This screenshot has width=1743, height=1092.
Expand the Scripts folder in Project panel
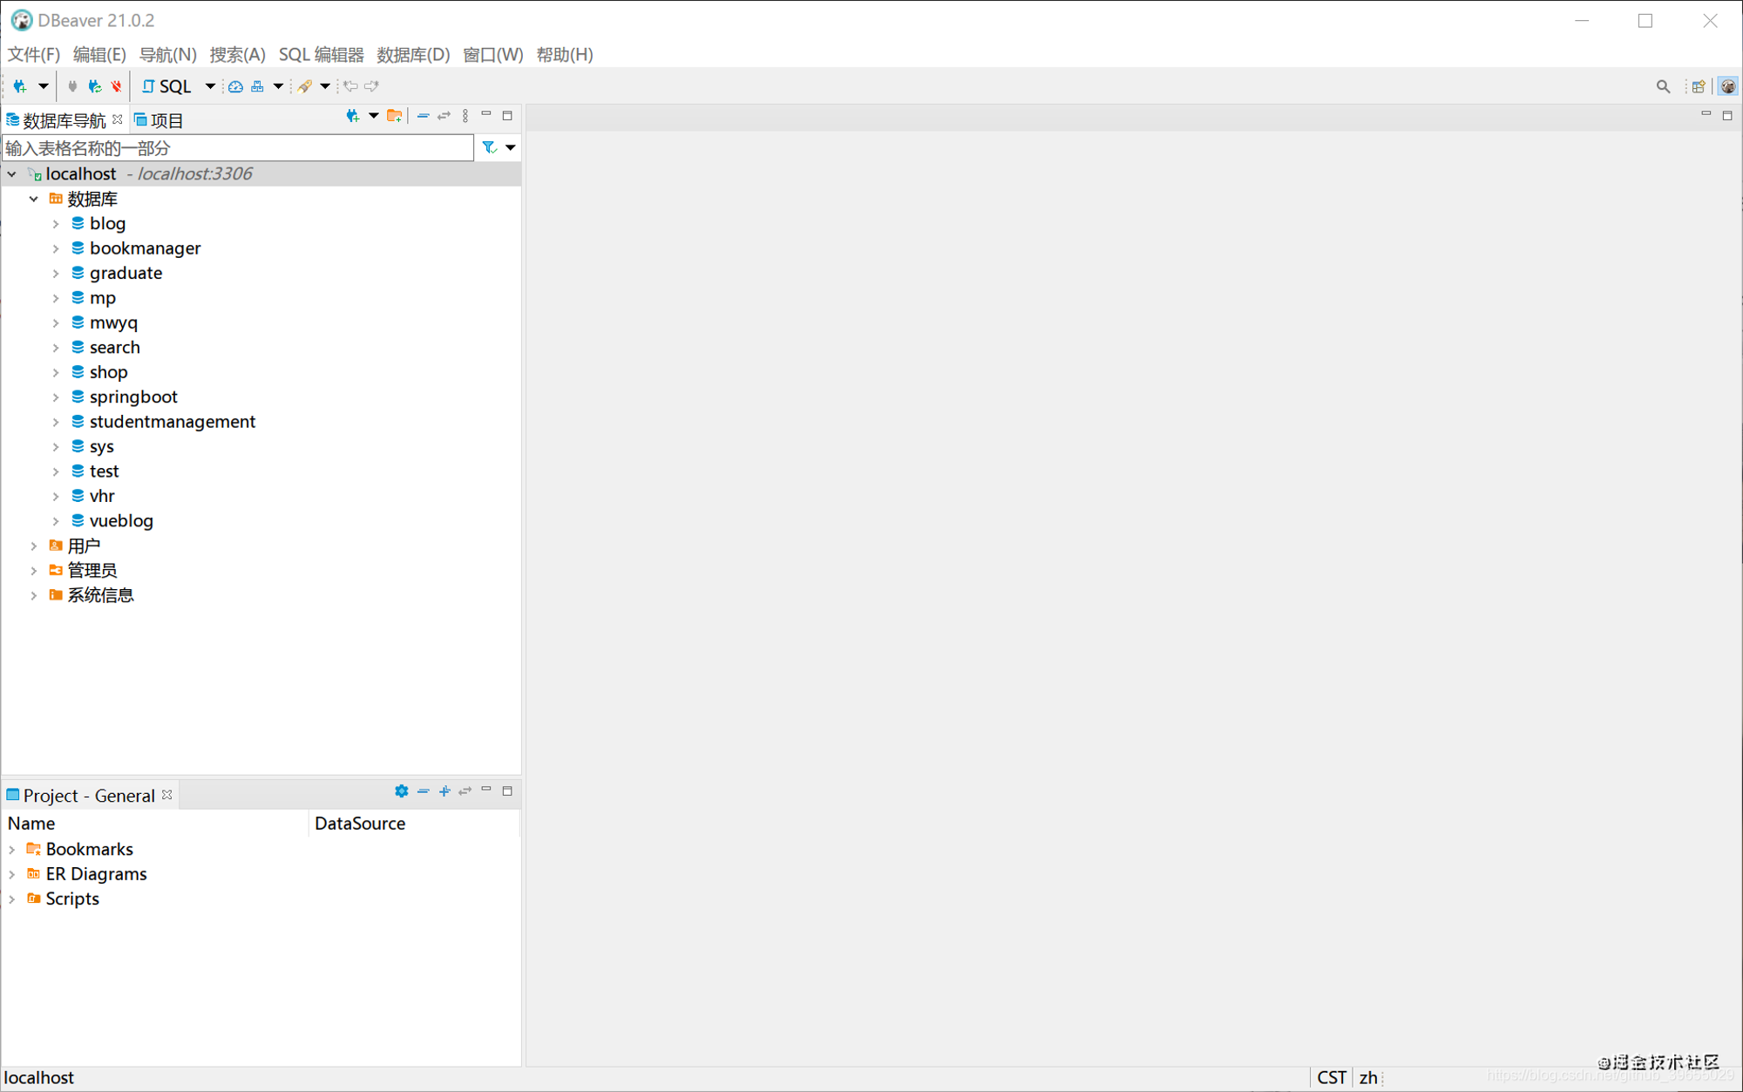[12, 899]
